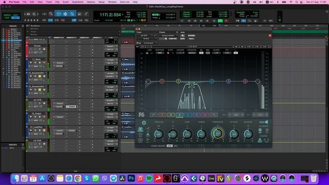Open the Setup menu
329x185 pixels.
[x=102, y=2]
